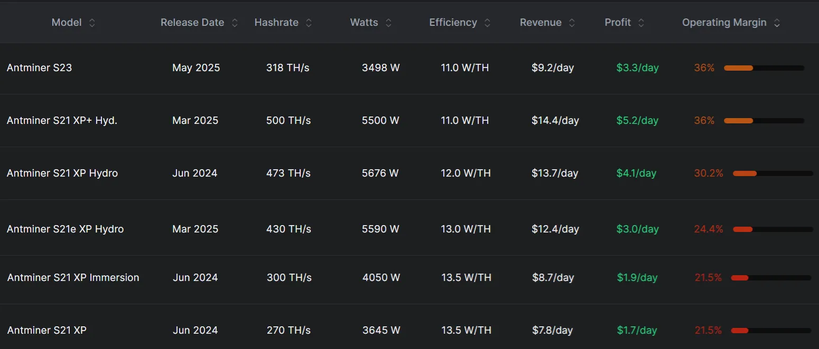The width and height of the screenshot is (819, 349).
Task: Select the Antminer S21 XP Immersion row
Action: (73, 277)
